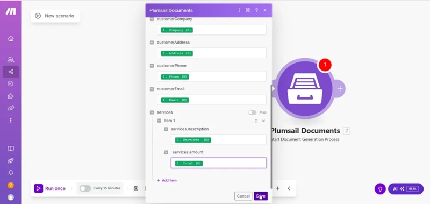This screenshot has height=204, width=430.
Task: Select the Plumsail Documents module circle
Action: point(304,89)
